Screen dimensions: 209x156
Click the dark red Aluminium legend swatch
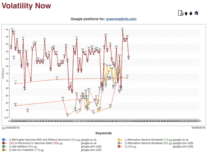pos(3,143)
